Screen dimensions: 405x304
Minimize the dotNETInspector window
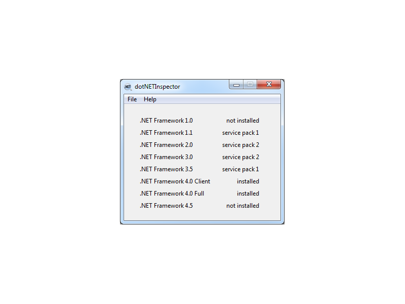coord(236,85)
